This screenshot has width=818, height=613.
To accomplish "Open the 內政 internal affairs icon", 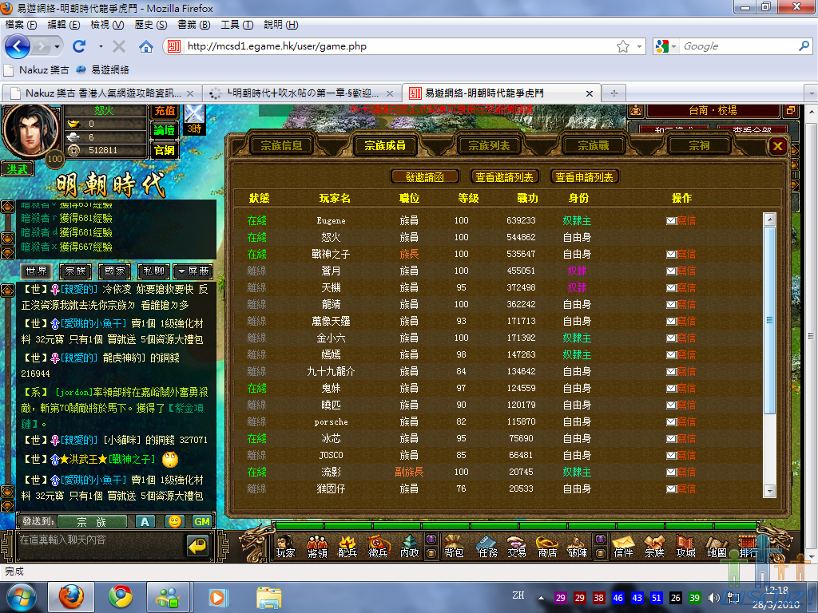I will pyautogui.click(x=410, y=546).
